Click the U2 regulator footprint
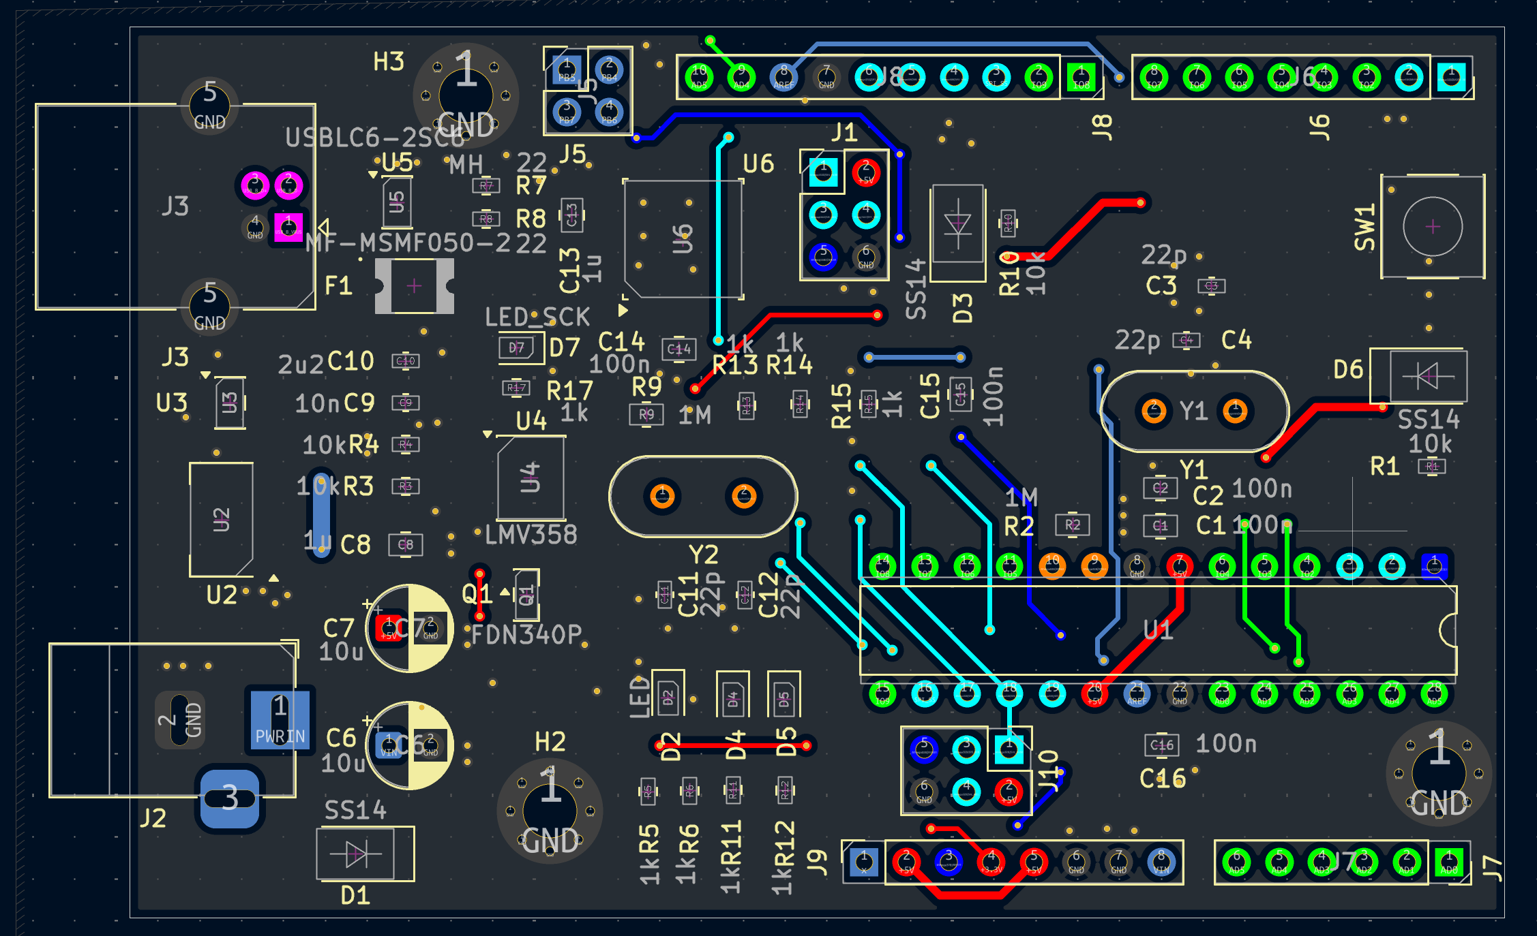Screen dimensions: 1537x936 point(221,520)
